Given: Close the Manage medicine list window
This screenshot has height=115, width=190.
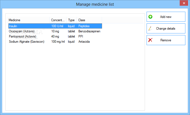Looking at the screenshot, I should point(184,3).
